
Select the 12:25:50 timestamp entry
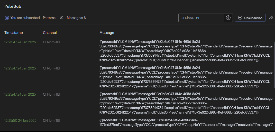[x=20, y=121]
